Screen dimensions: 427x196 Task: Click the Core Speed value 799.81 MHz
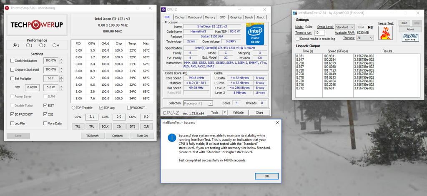(196, 78)
